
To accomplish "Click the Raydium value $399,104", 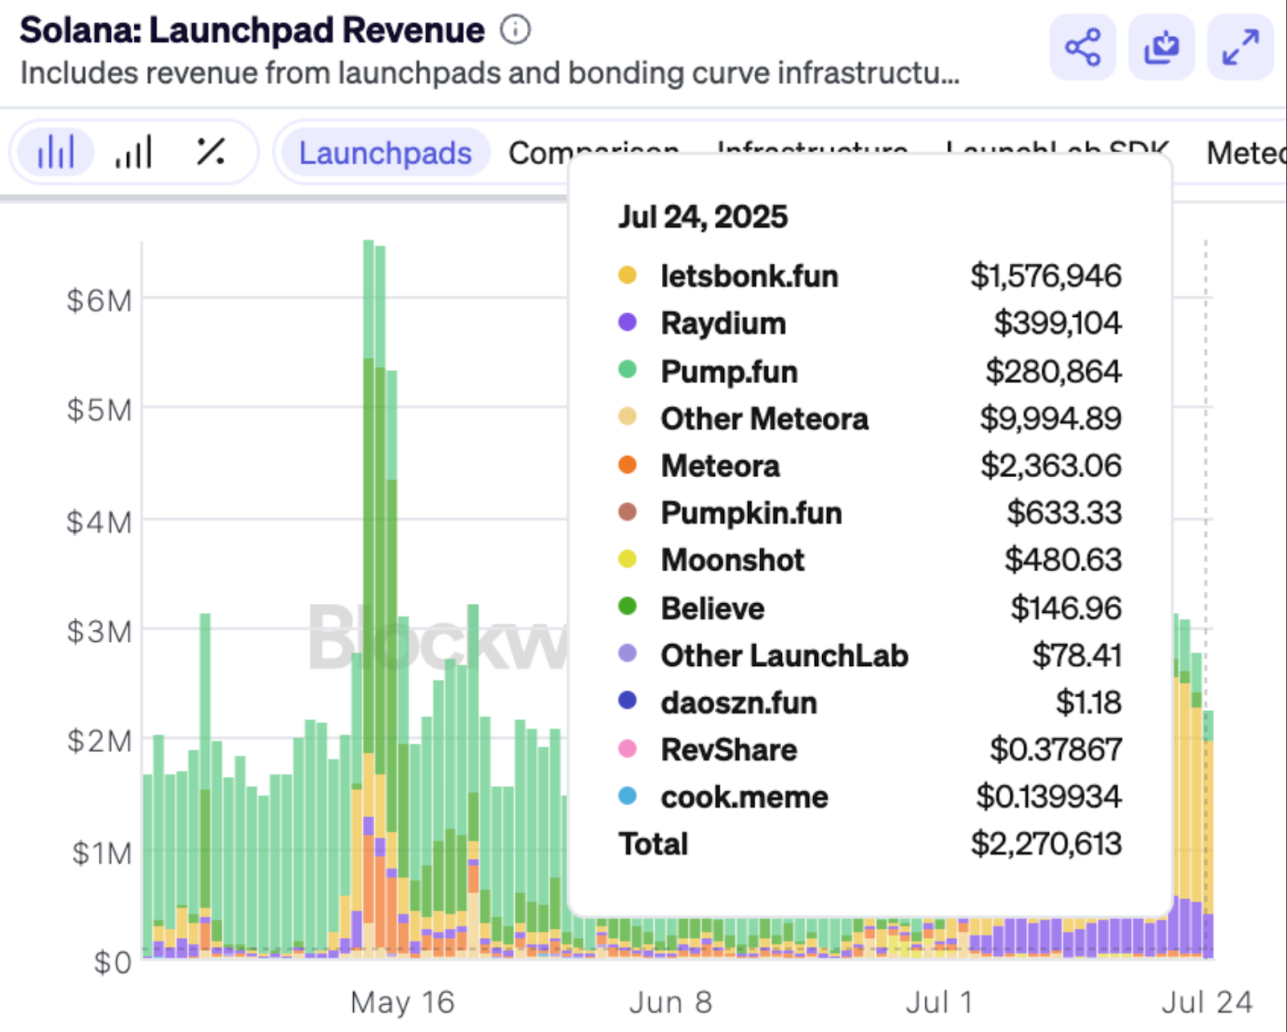I will [x=1057, y=323].
